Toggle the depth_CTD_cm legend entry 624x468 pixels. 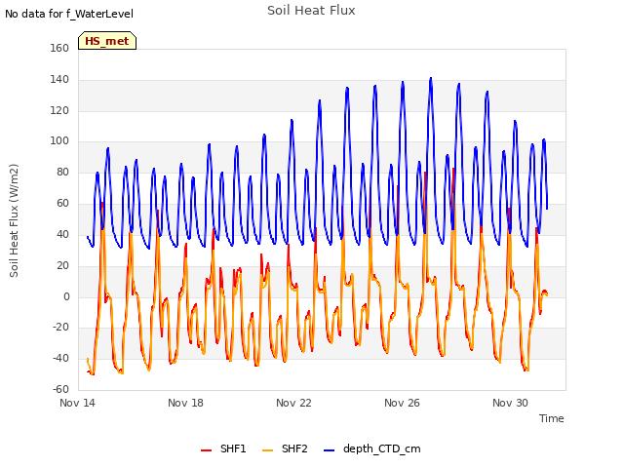click(x=372, y=448)
